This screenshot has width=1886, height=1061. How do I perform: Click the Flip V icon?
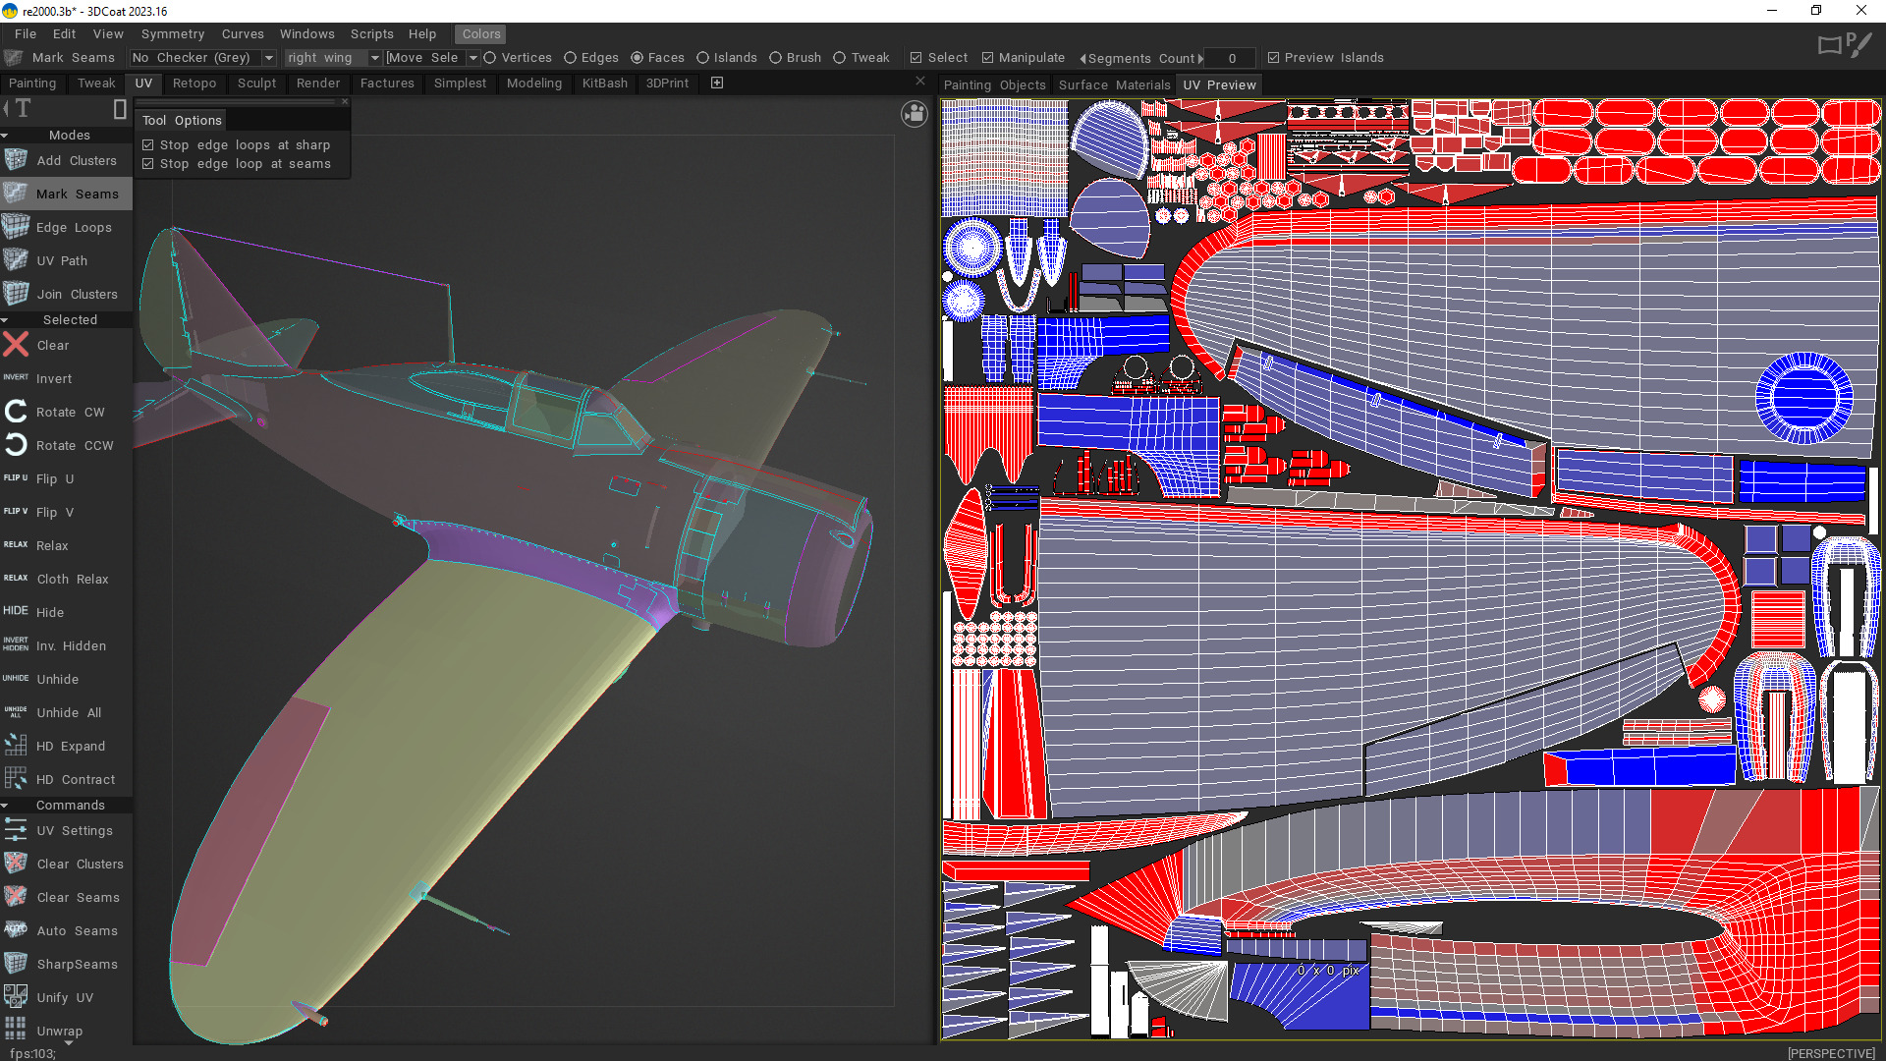[x=16, y=512]
